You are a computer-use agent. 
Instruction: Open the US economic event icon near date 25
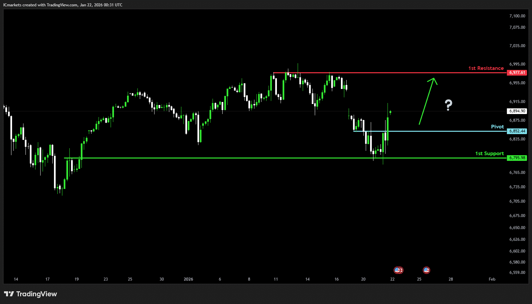point(426,270)
